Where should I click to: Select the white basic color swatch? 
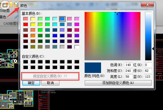(77, 47)
